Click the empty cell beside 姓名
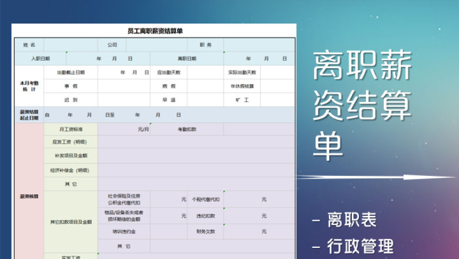459x259 pixels. pos(71,45)
